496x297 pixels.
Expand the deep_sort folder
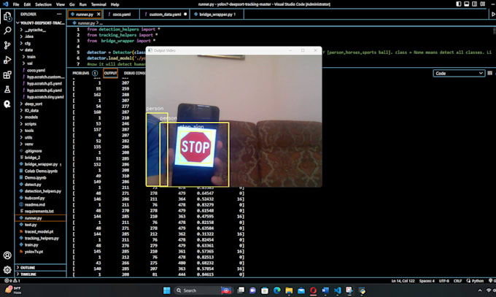[31, 104]
